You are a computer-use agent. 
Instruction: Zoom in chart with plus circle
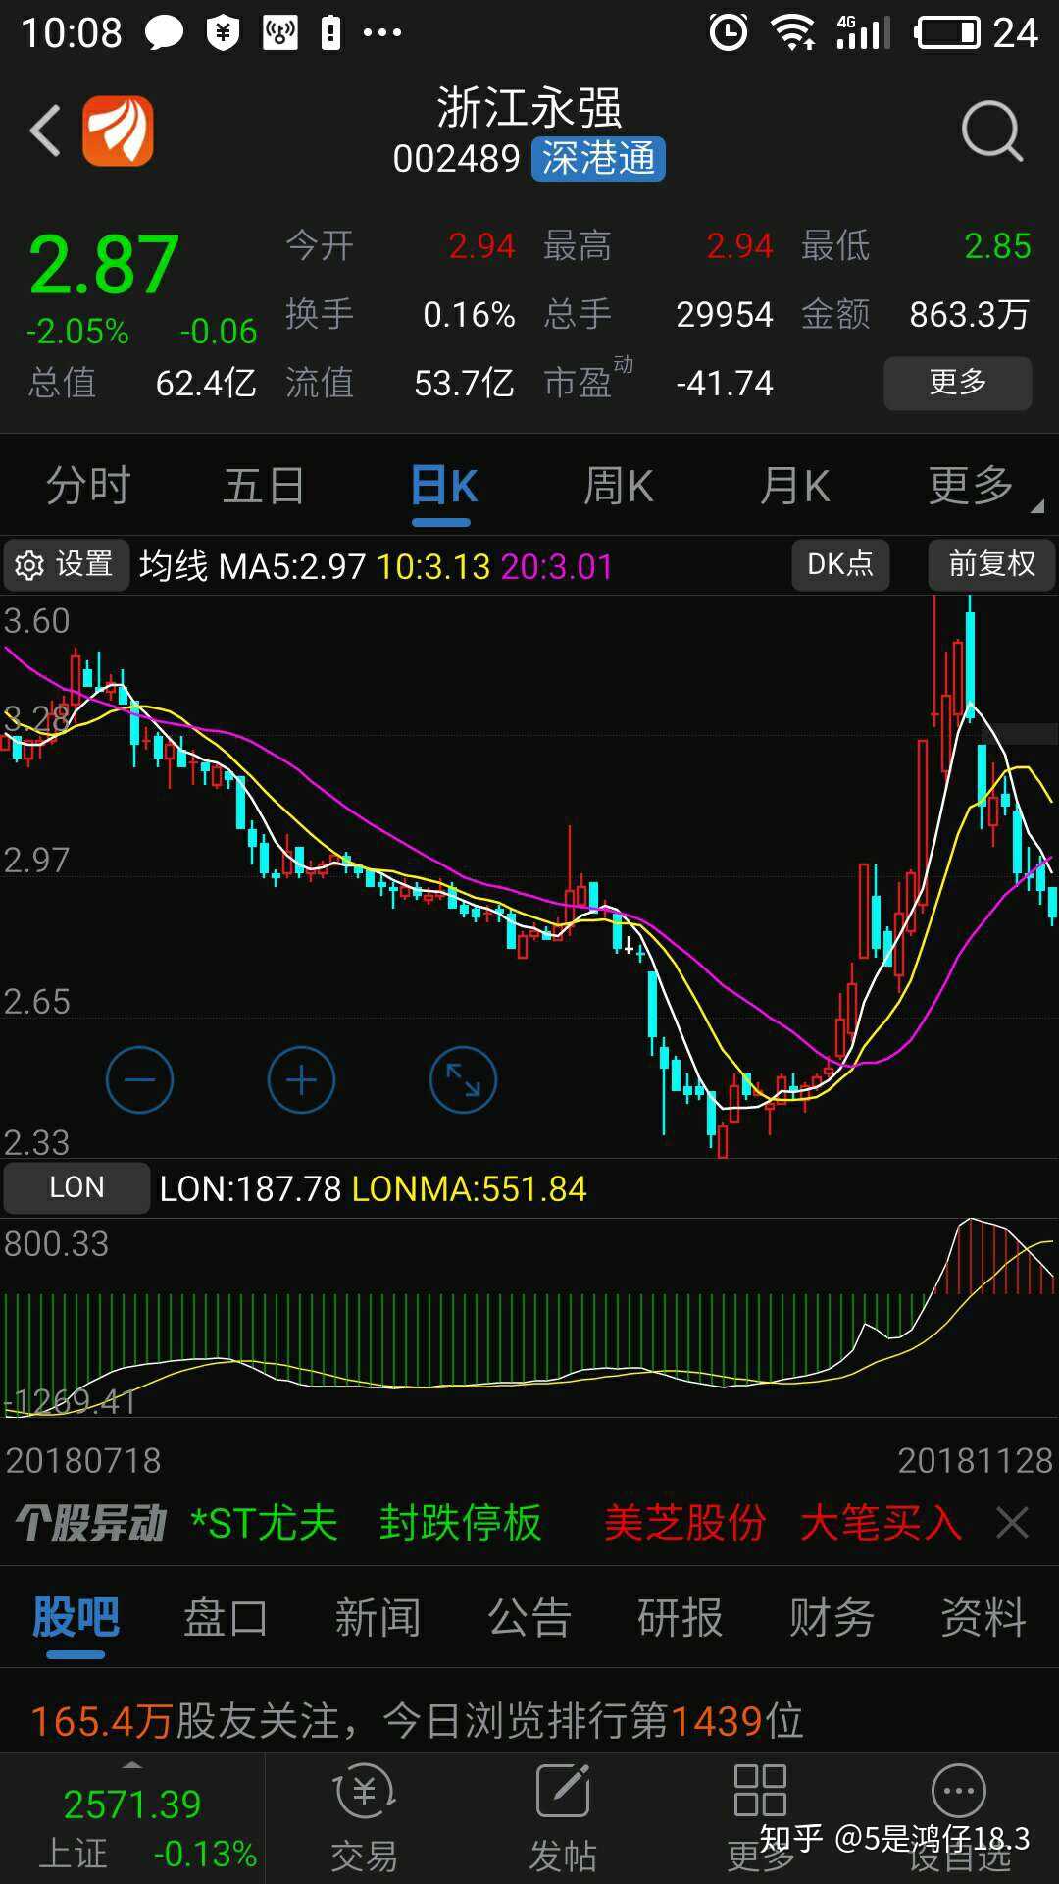pyautogui.click(x=301, y=1079)
